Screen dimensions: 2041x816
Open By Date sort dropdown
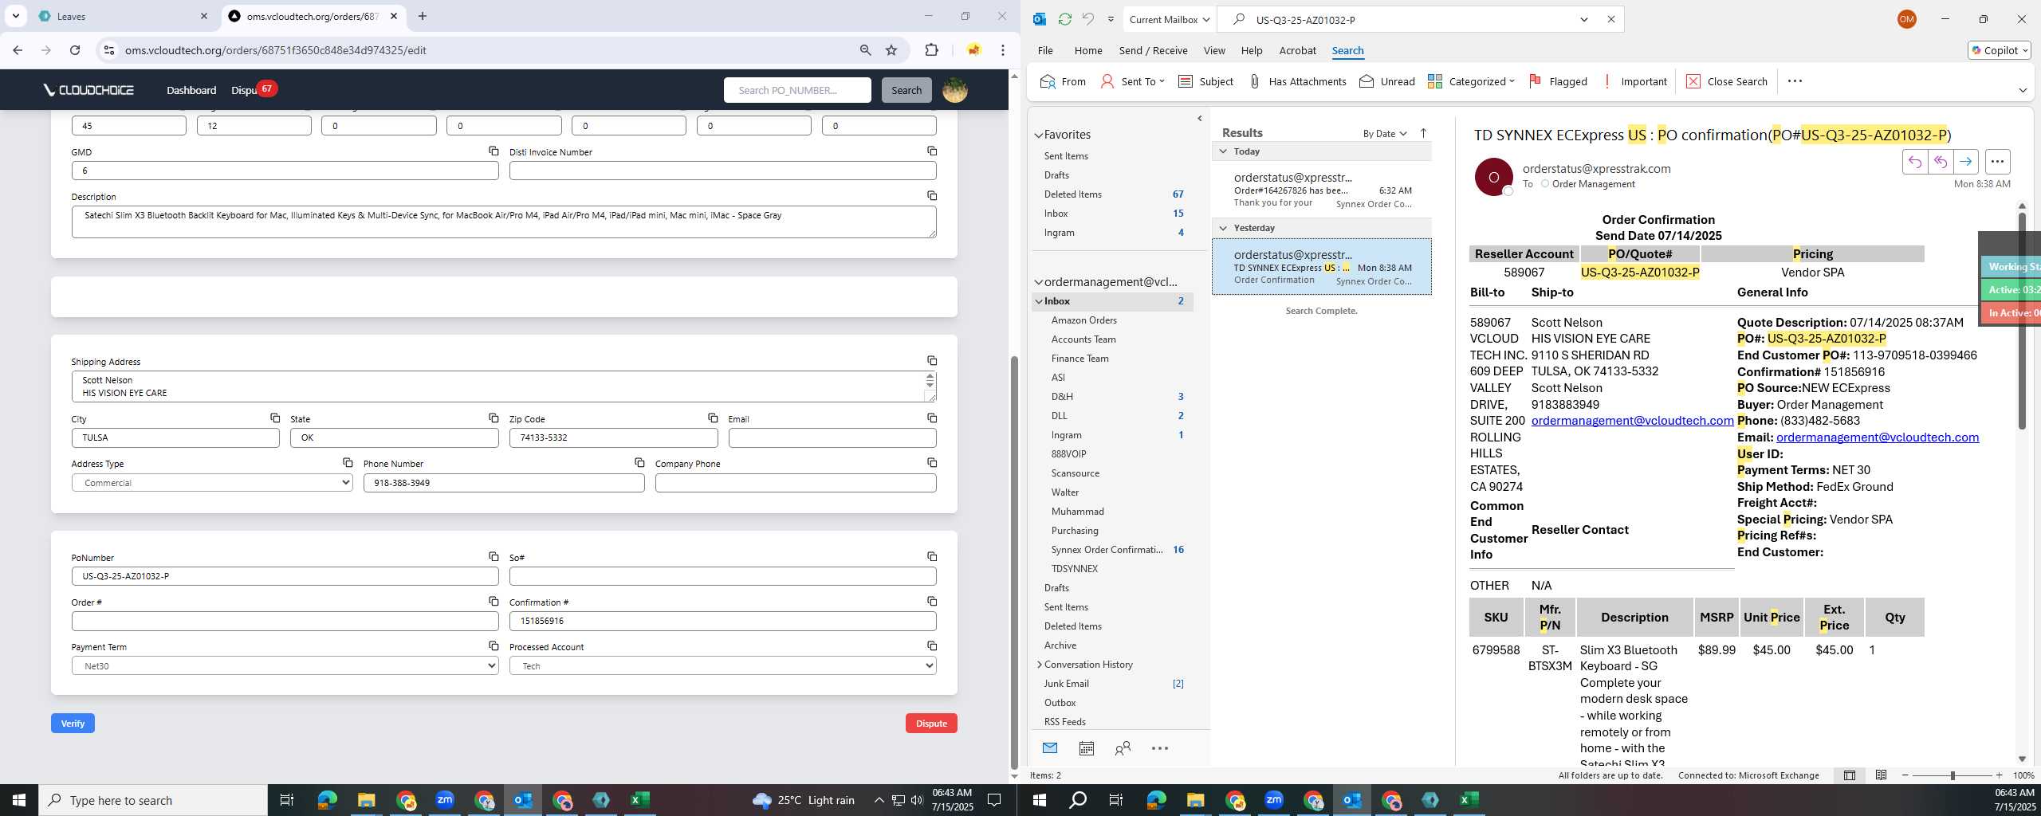coord(1385,133)
